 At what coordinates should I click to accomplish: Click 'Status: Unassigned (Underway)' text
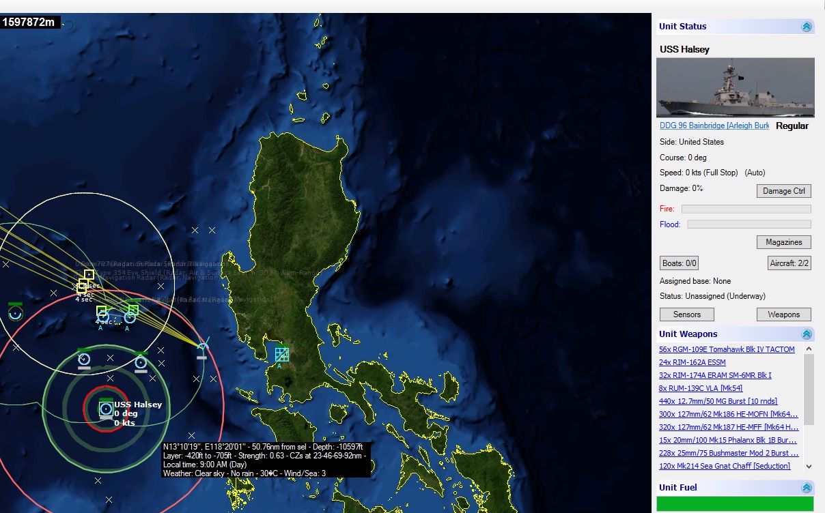[712, 296]
